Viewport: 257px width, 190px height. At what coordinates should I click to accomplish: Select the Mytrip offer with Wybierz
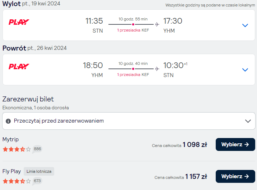tap(235, 144)
